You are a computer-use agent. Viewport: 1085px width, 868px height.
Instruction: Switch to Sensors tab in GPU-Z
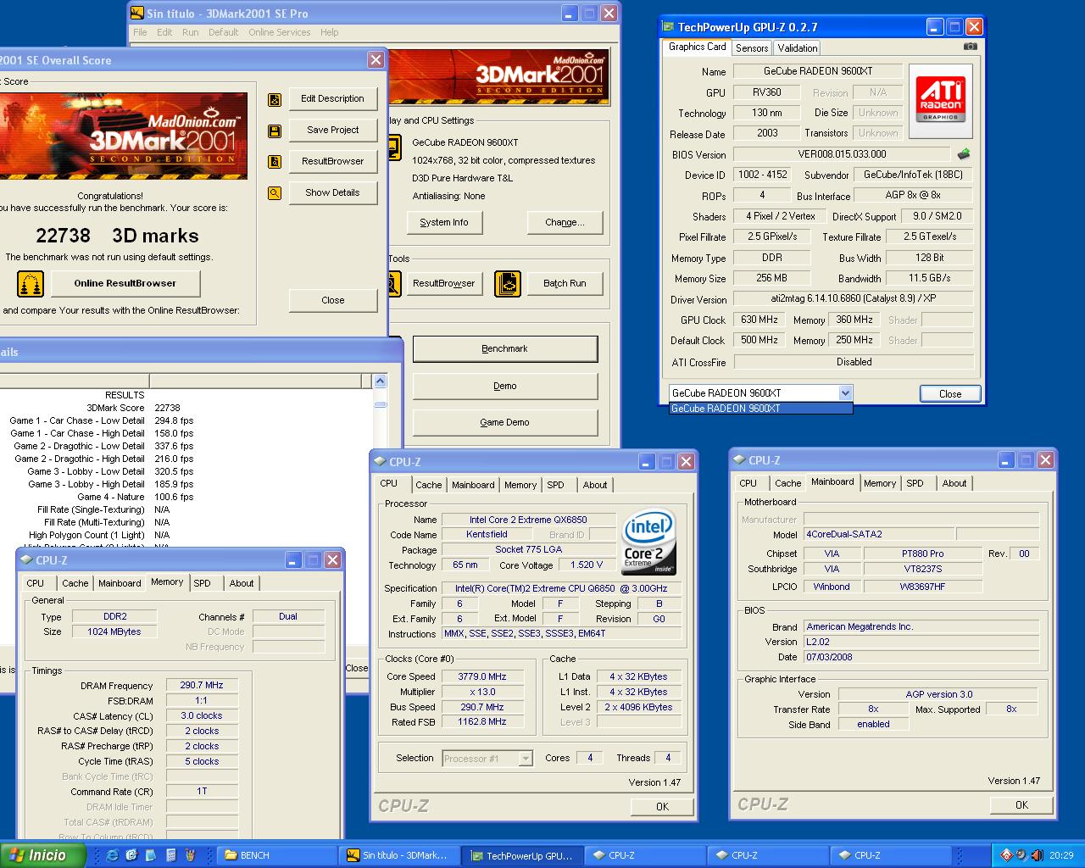pos(752,48)
